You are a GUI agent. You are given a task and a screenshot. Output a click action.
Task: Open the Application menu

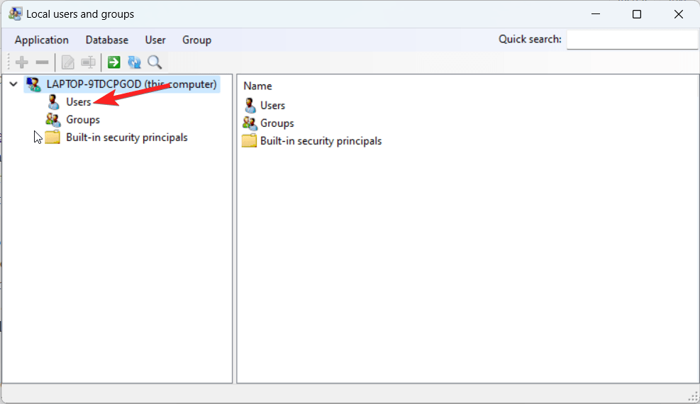click(42, 40)
